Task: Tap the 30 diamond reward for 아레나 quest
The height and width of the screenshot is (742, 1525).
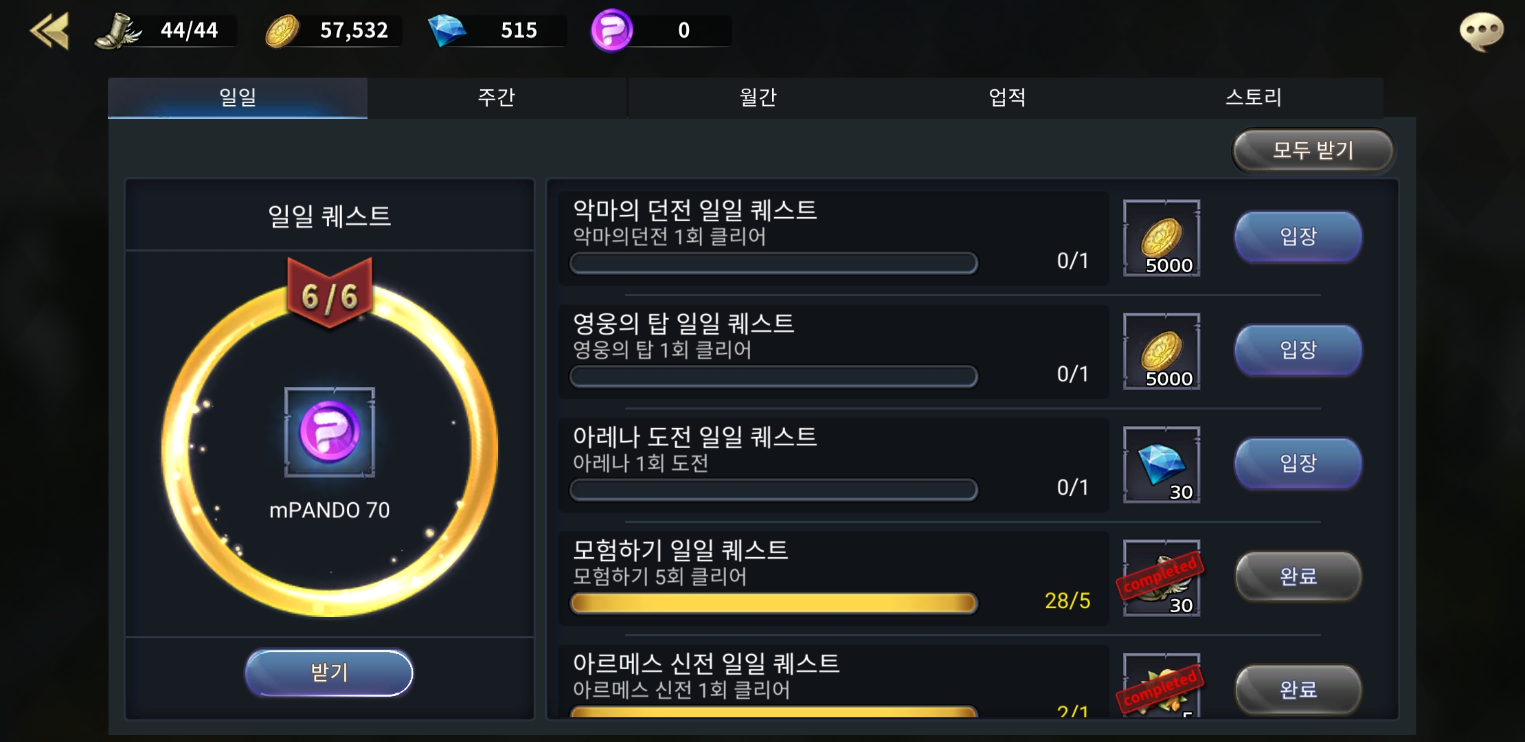Action: pos(1162,464)
